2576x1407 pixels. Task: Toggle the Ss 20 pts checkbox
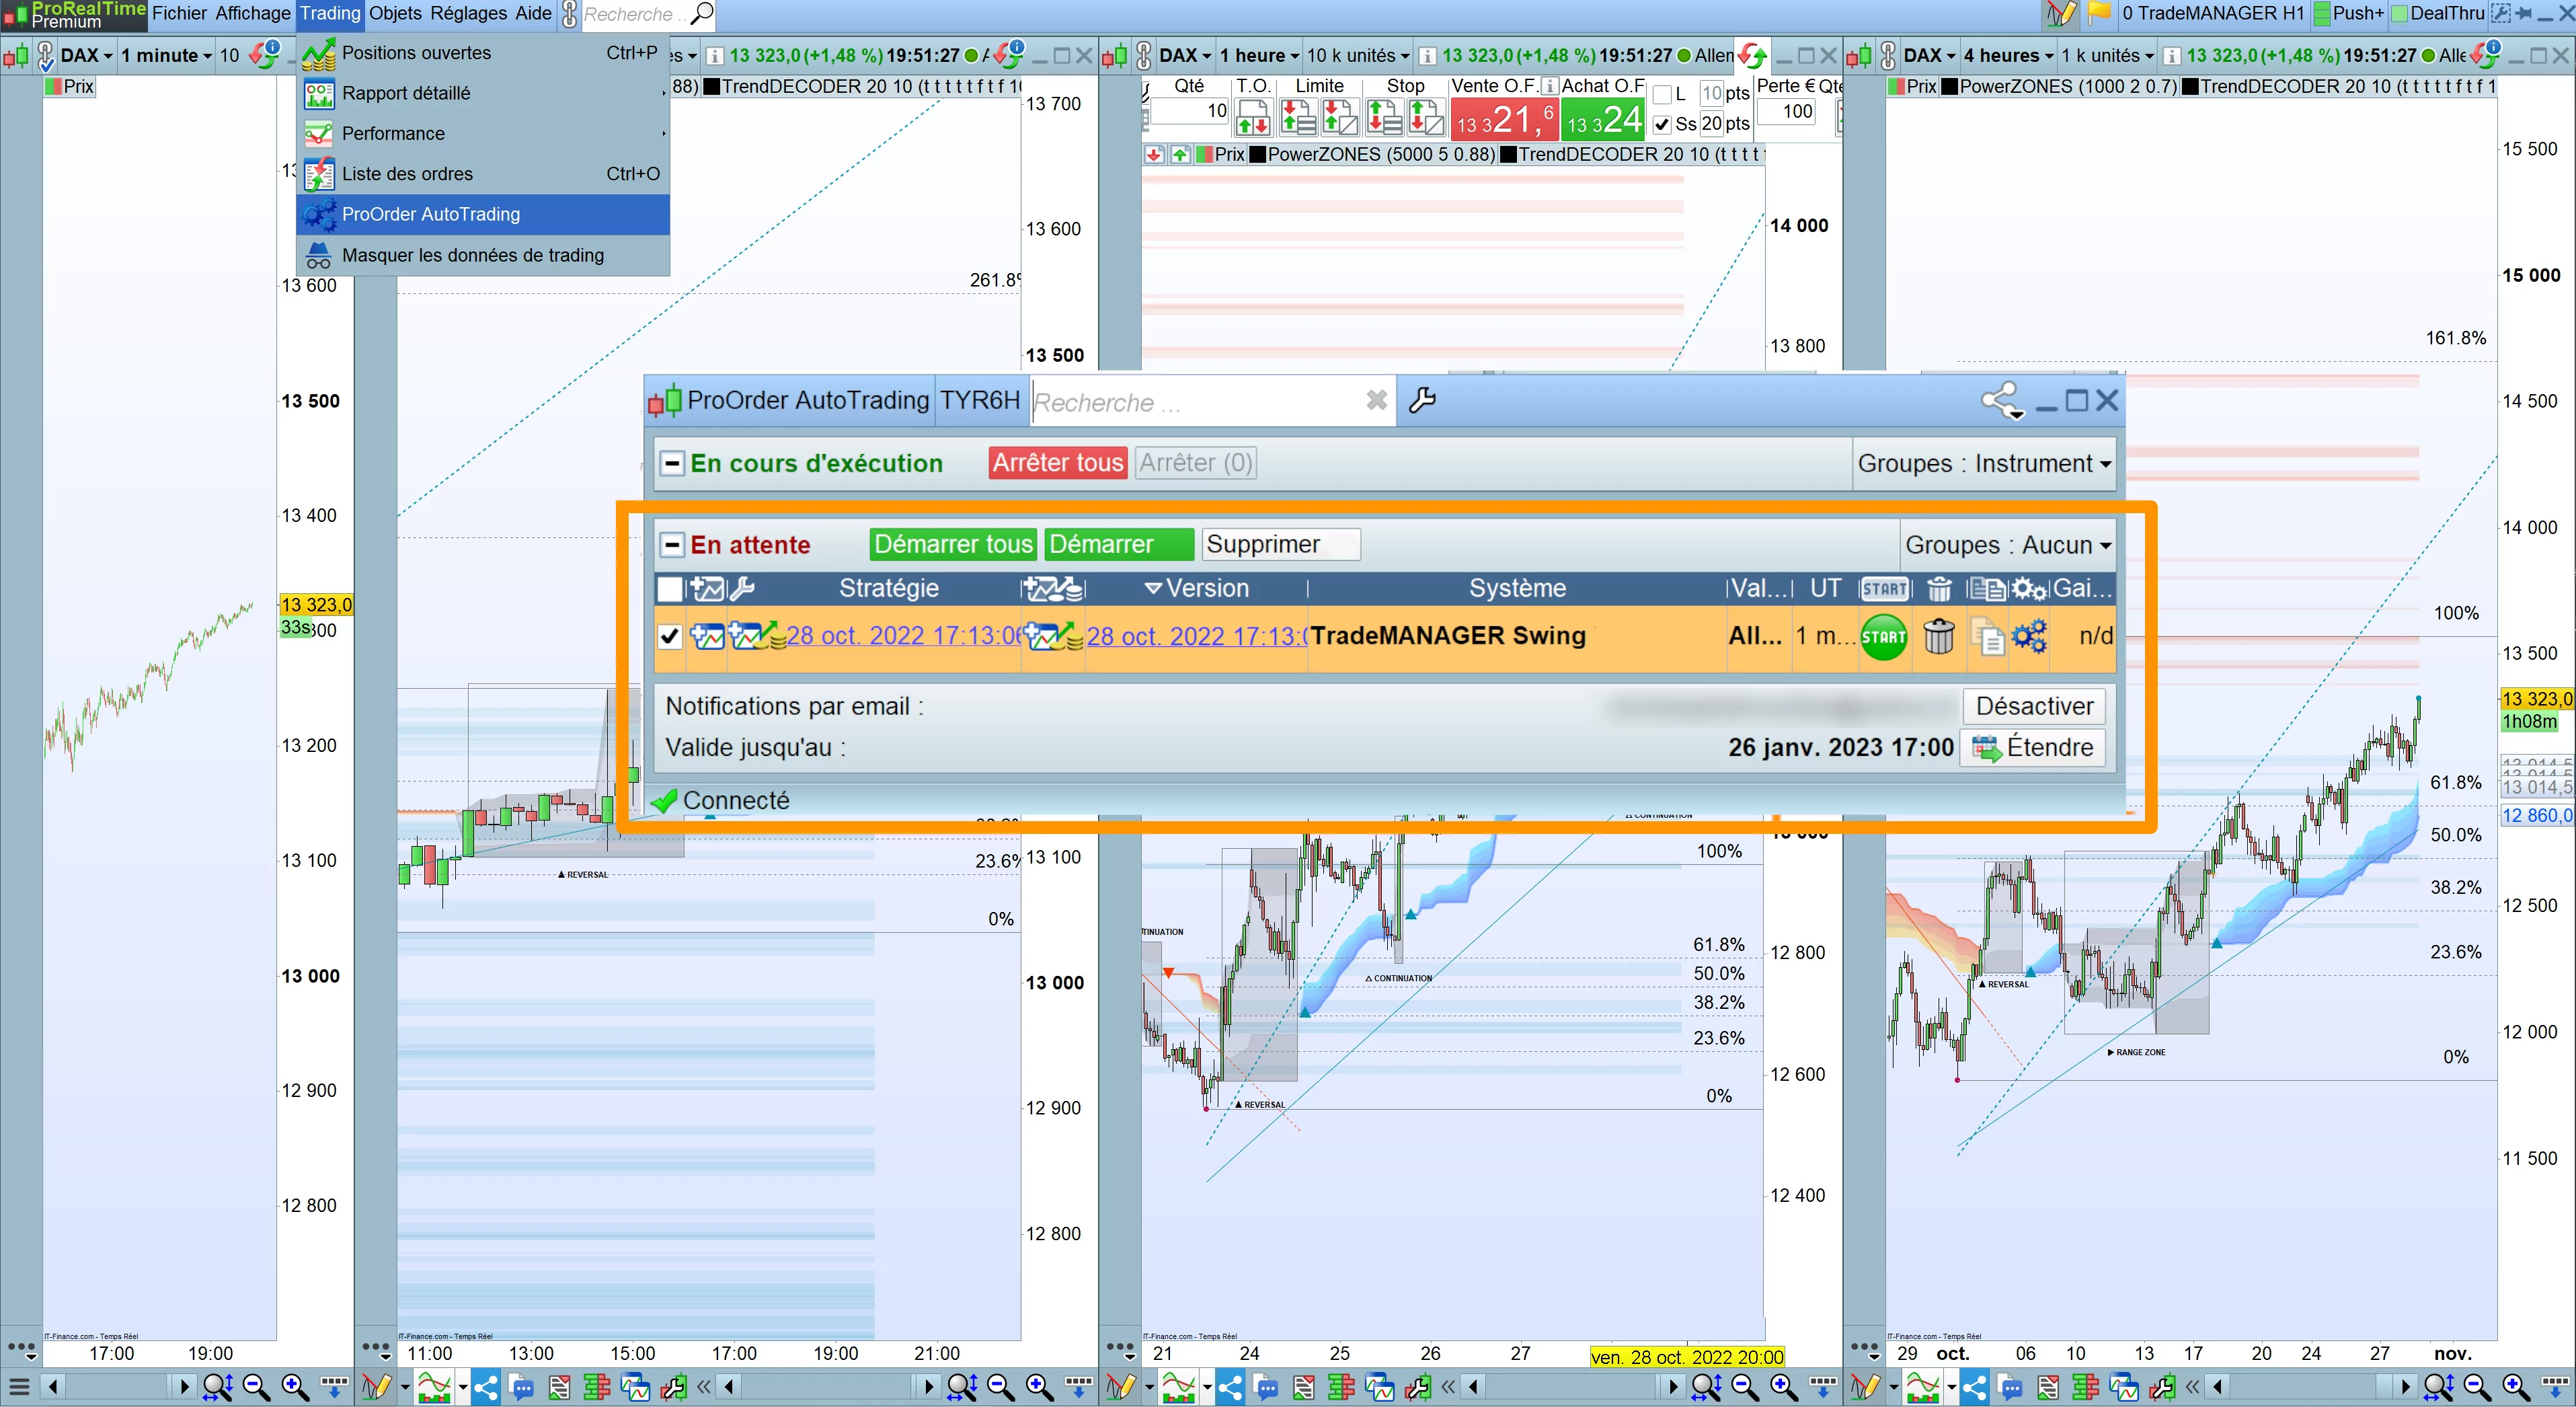tap(1662, 125)
